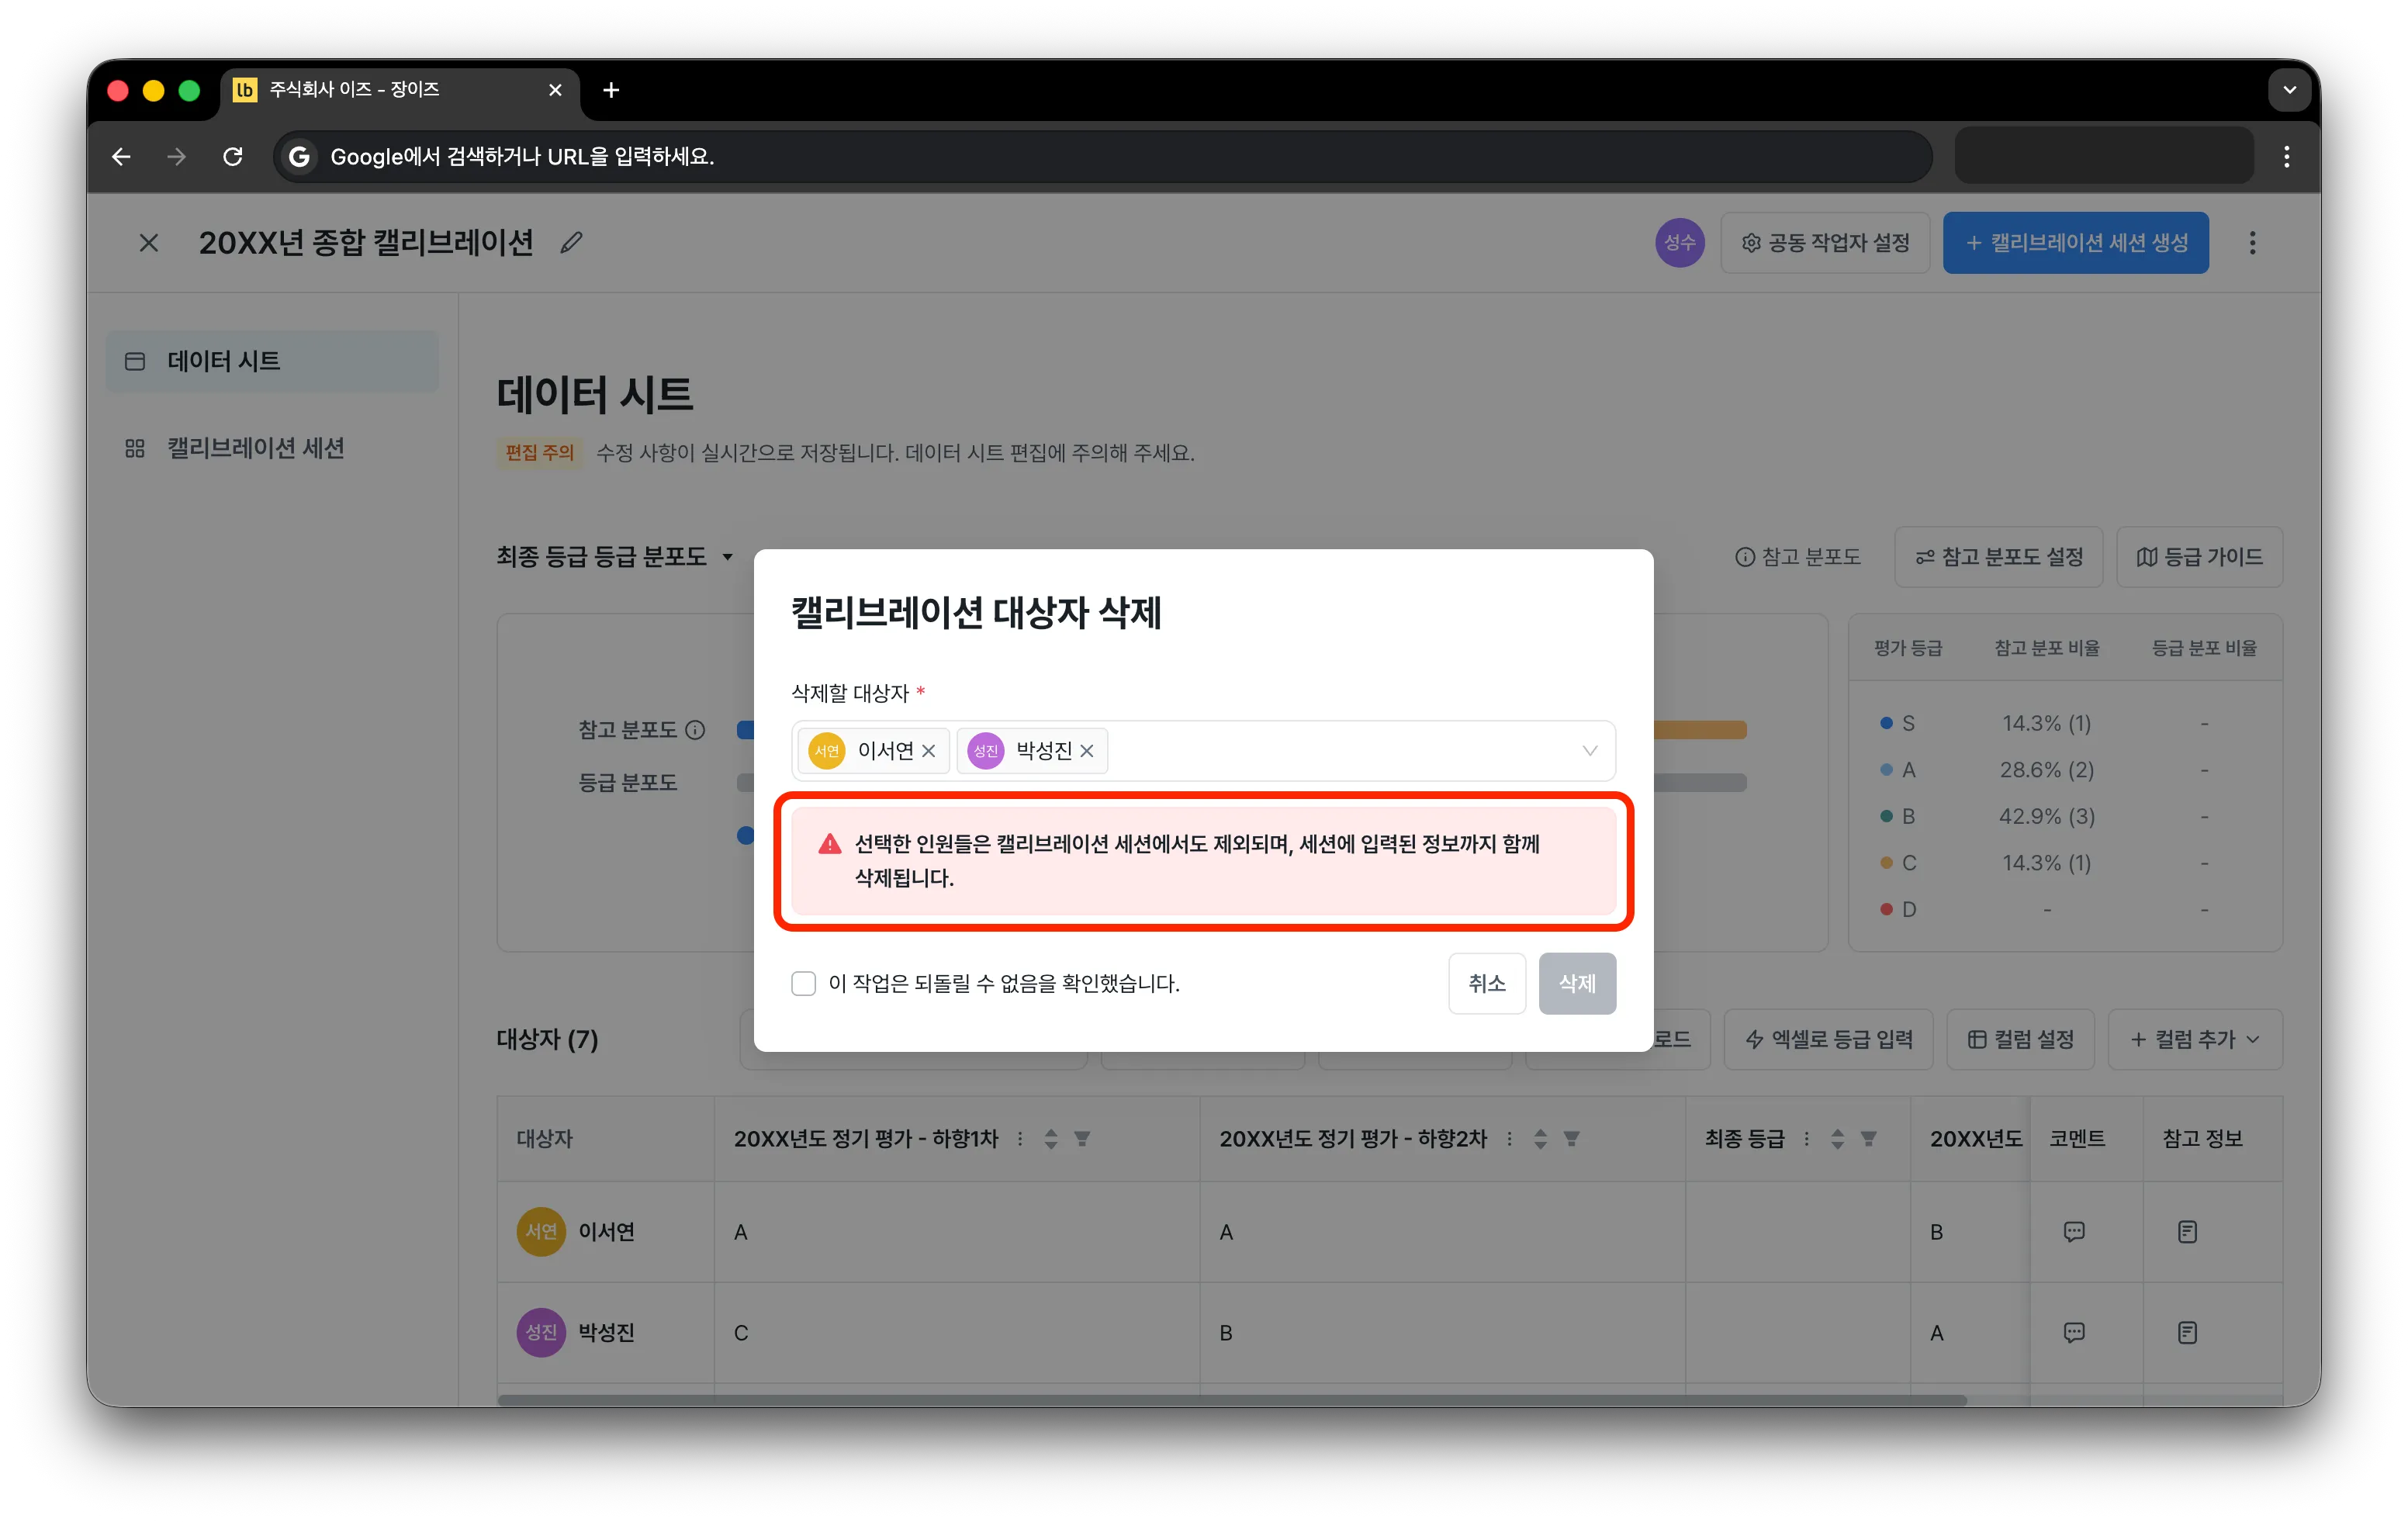Click the info icon next to 참고 분포도 label
This screenshot has height=1522, width=2408.
click(x=695, y=730)
